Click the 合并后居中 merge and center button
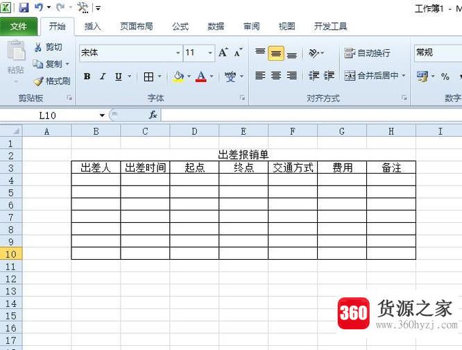 coord(371,76)
